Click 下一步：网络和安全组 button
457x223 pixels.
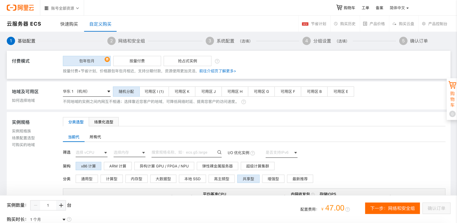pyautogui.click(x=393, y=208)
